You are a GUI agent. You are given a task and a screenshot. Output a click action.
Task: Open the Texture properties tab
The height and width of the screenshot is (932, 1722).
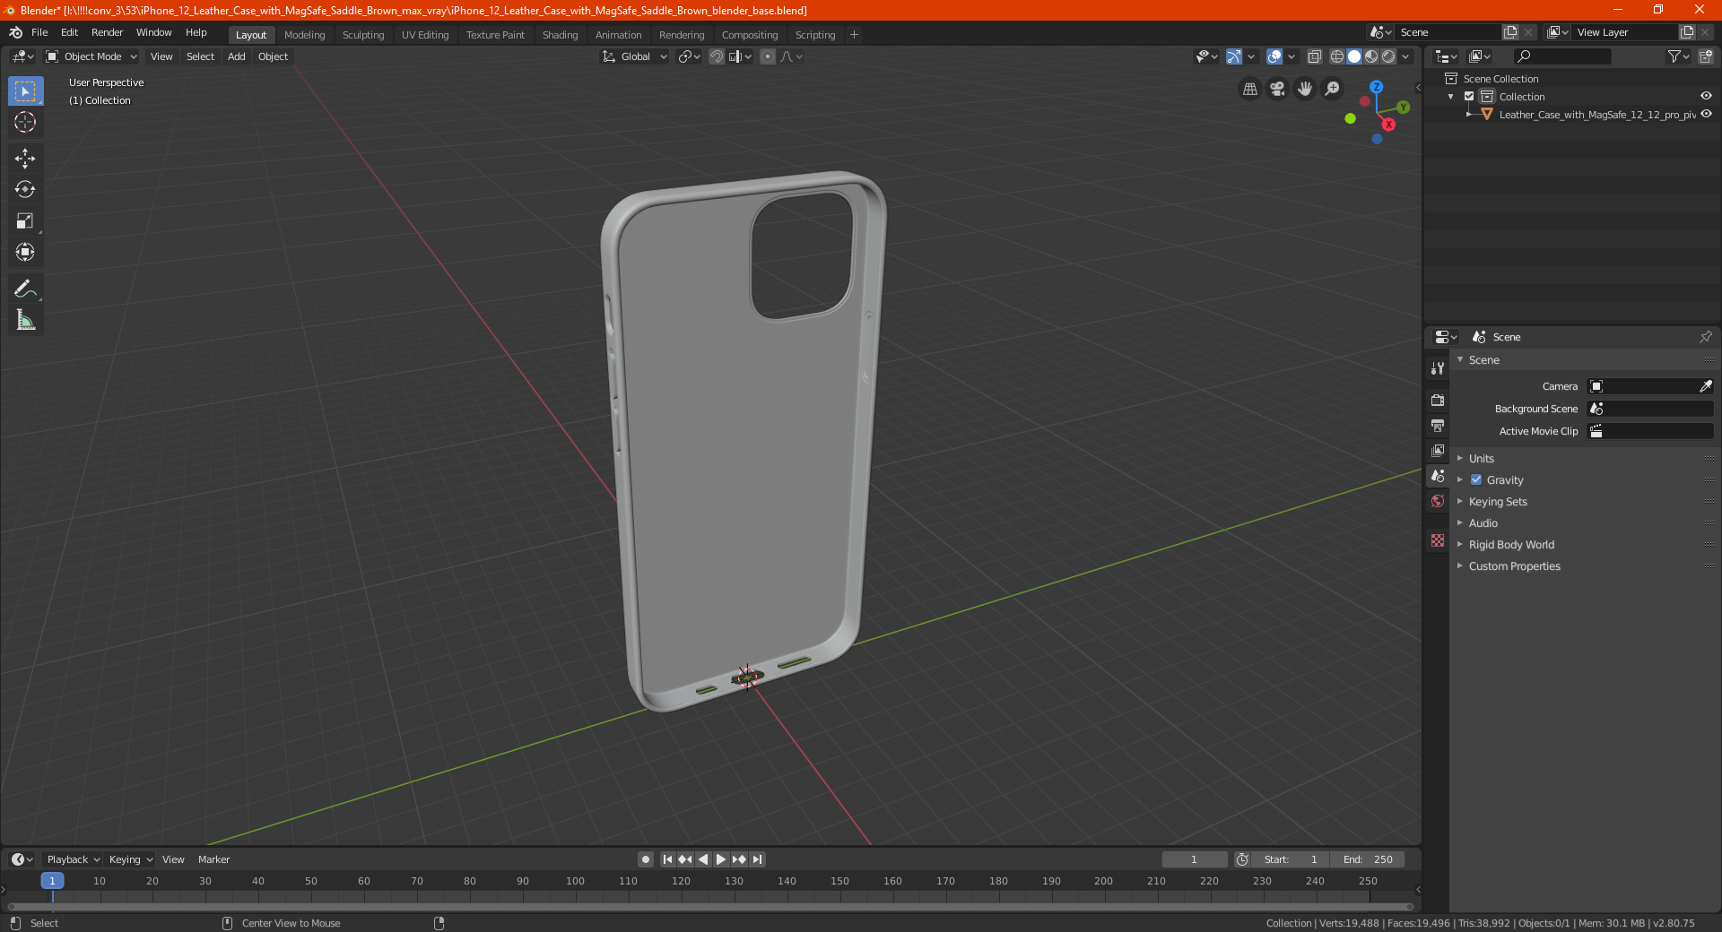click(1438, 540)
